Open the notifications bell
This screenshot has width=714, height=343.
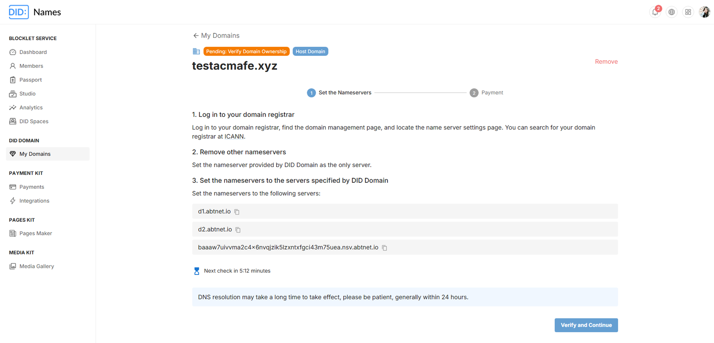(x=655, y=12)
